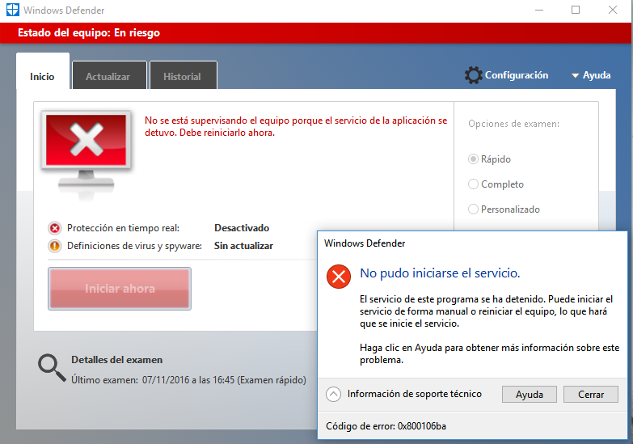Click the dialog title 'Windows Defender'
This screenshot has width=633, height=444.
[365, 243]
